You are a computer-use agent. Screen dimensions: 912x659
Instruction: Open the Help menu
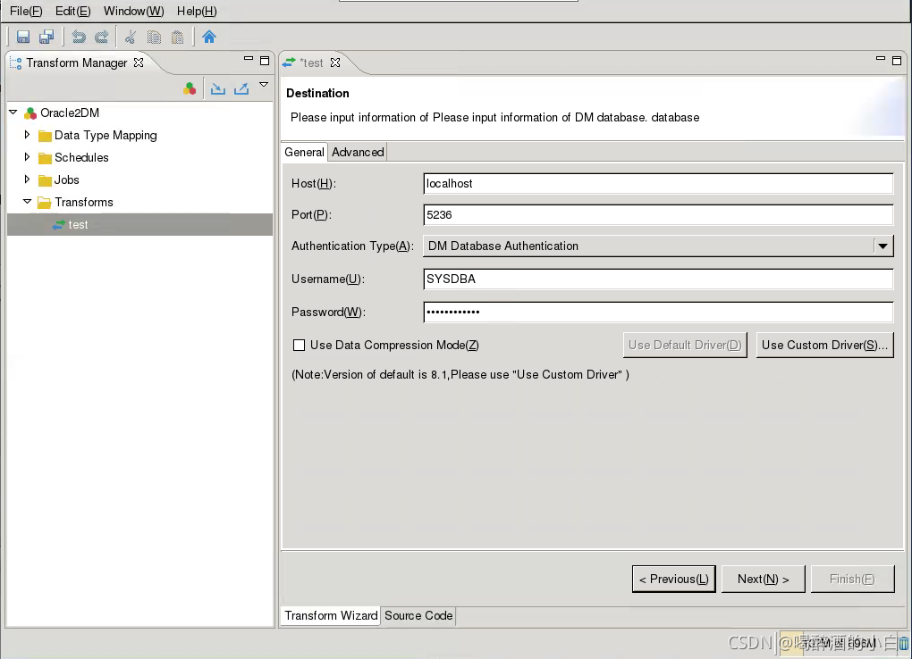pyautogui.click(x=197, y=11)
